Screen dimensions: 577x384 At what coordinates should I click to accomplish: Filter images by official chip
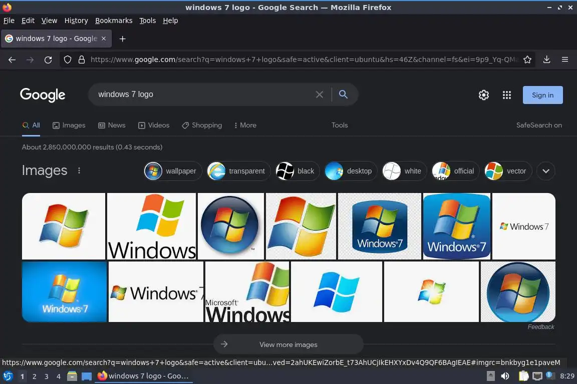point(455,171)
